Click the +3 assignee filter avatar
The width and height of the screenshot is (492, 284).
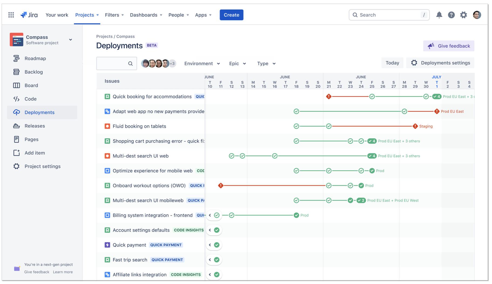pyautogui.click(x=173, y=64)
